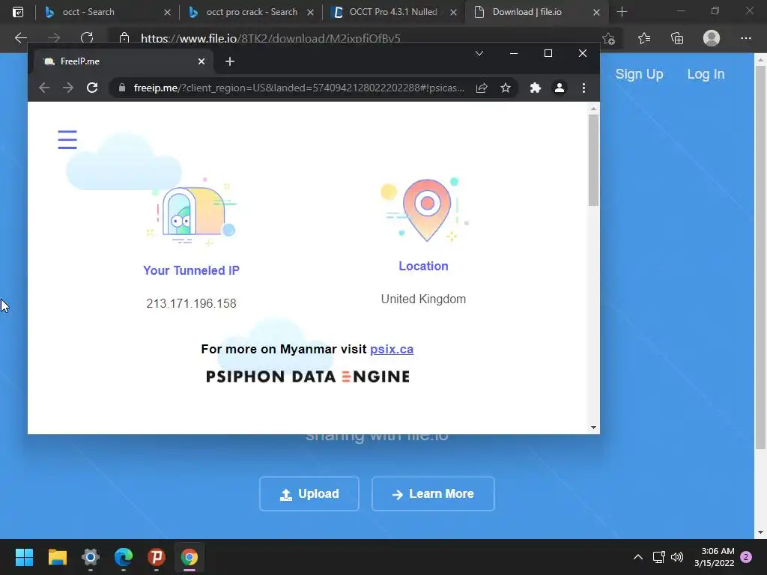This screenshot has width=767, height=575.
Task: Open Chrome profile avatar
Action: (559, 88)
